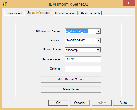Click the Service Name field 30097
The image size is (137, 110).
(83, 59)
